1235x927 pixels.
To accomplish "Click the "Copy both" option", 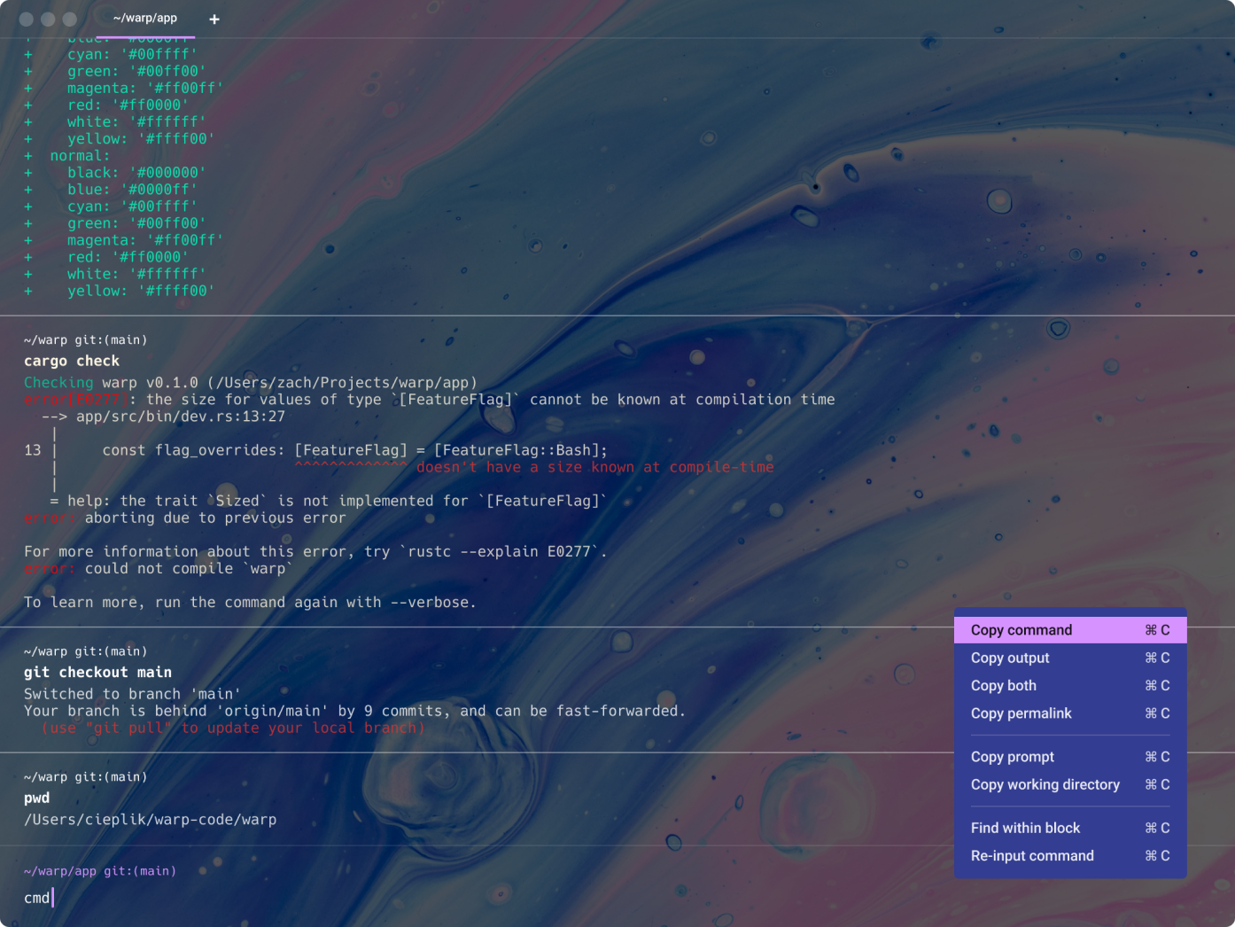I will [1003, 685].
